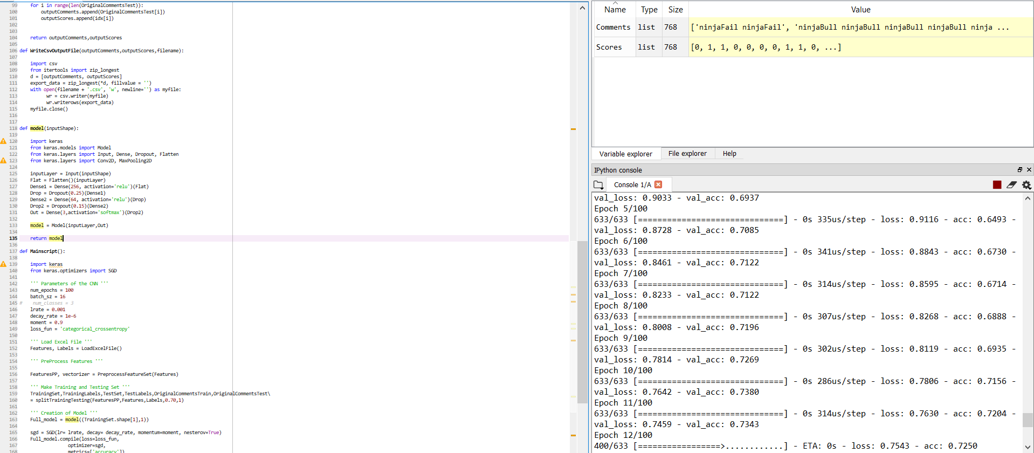The width and height of the screenshot is (1034, 453).
Task: Click the warning icon on line 120
Action: tap(3, 141)
